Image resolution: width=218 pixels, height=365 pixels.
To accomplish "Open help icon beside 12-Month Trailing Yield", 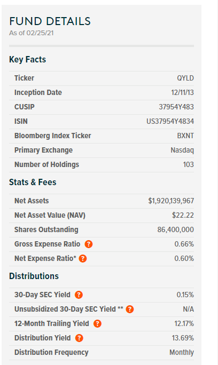I will [x=97, y=324].
